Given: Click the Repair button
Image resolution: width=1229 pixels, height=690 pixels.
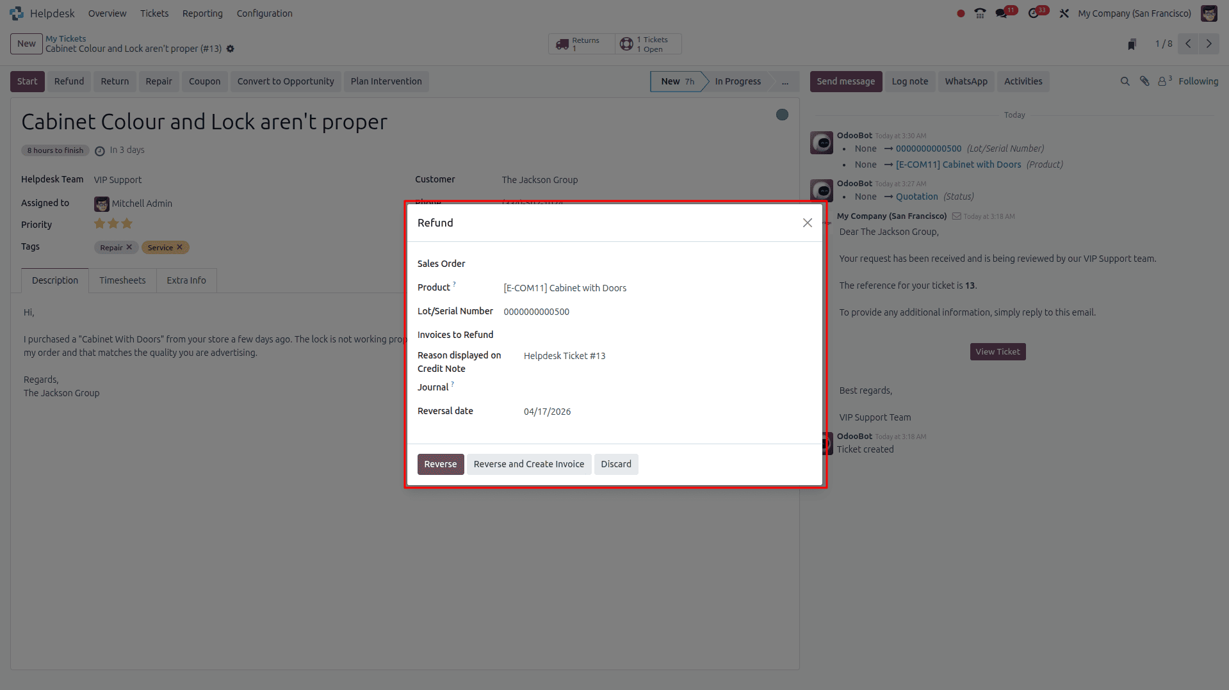Looking at the screenshot, I should click(x=159, y=81).
